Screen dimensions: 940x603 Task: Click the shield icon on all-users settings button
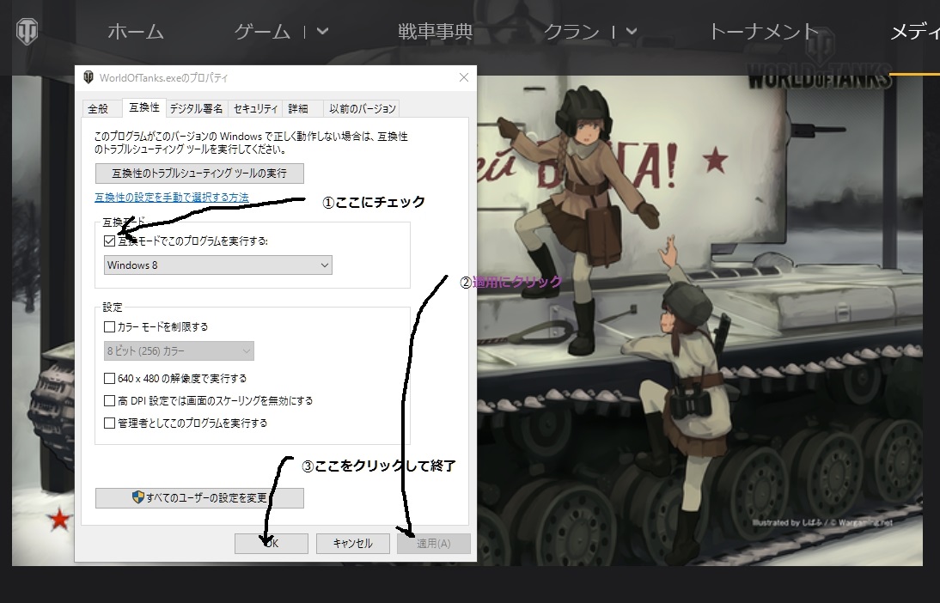137,497
